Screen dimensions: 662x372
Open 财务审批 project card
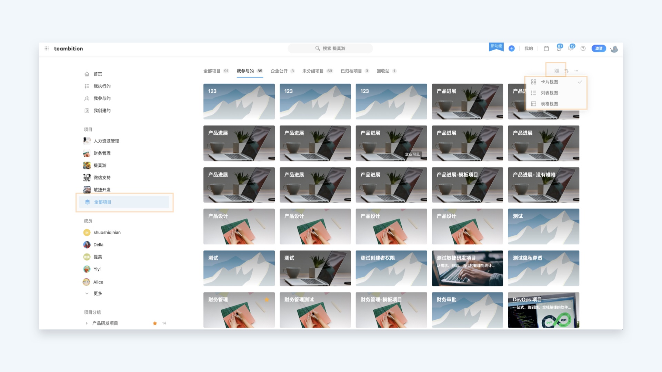click(x=467, y=310)
